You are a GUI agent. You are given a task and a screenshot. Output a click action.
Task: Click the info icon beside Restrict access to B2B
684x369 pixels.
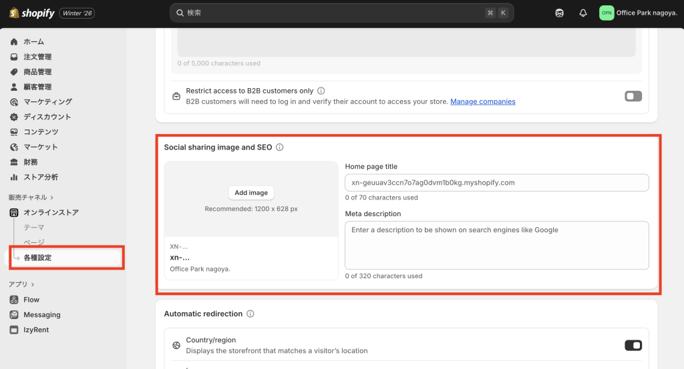coord(321,91)
